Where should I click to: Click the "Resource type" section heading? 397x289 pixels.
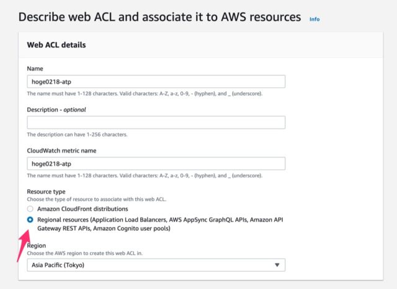(x=46, y=192)
